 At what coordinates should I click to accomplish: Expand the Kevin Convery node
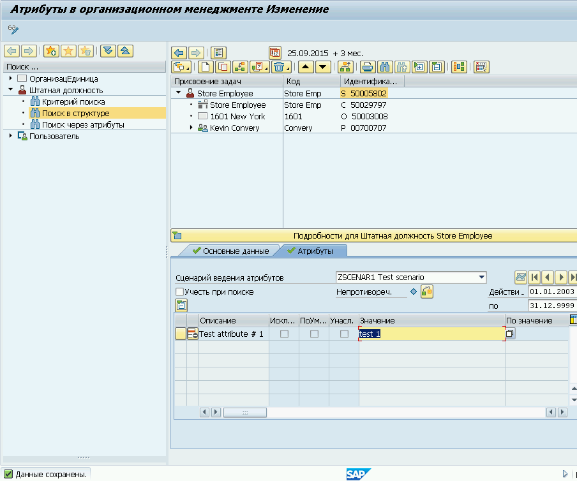[x=191, y=127]
